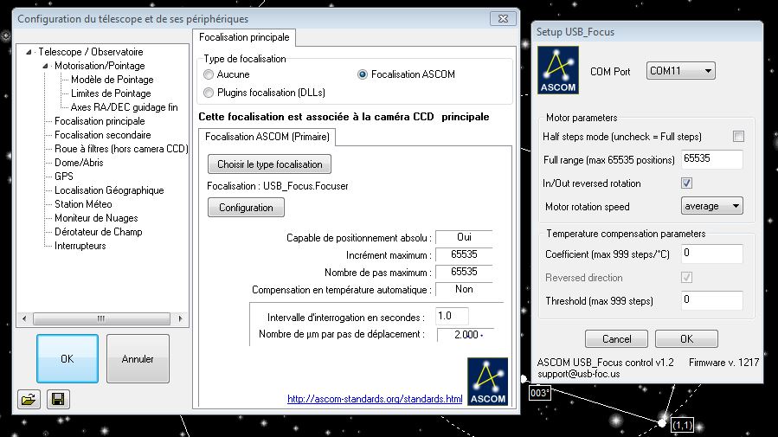778x437 pixels.
Task: Click the Full range positions field
Action: (711, 160)
